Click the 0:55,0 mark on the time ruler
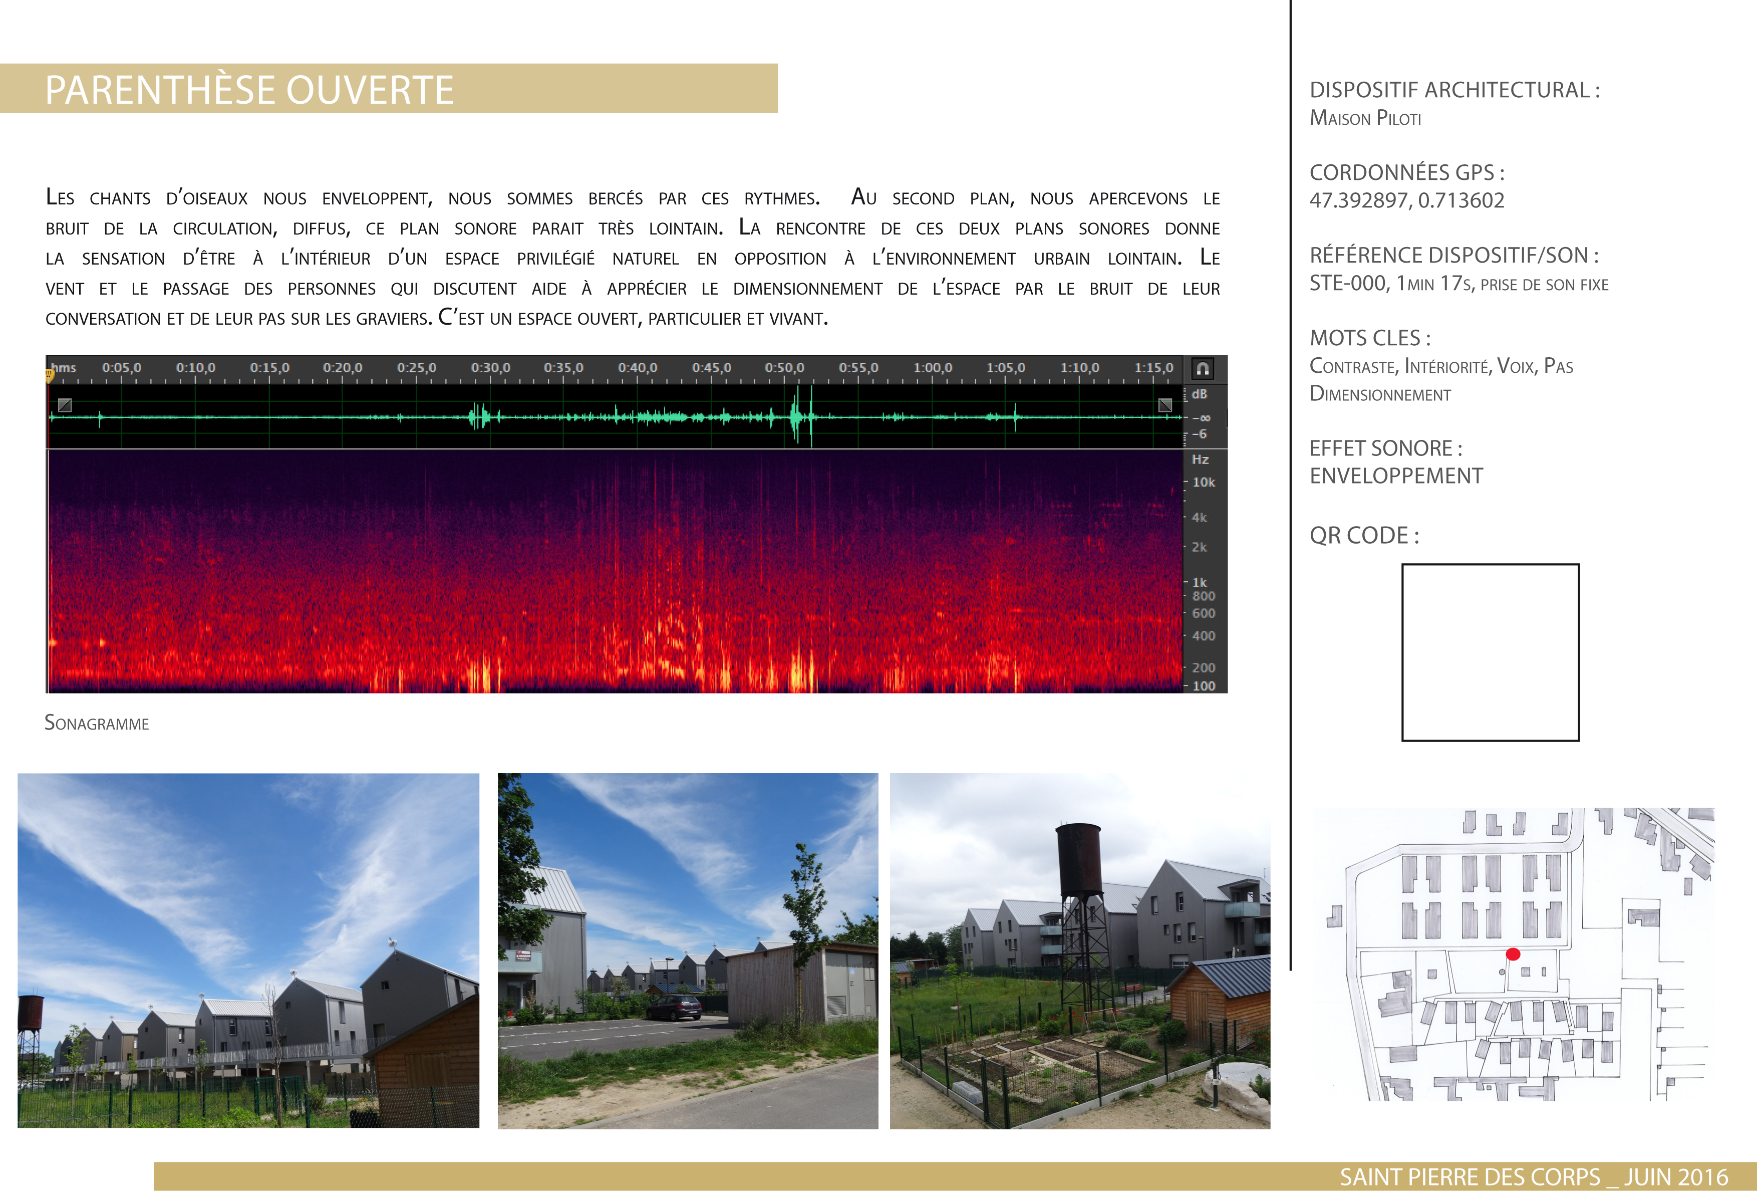Image resolution: width=1757 pixels, height=1196 pixels. click(859, 368)
